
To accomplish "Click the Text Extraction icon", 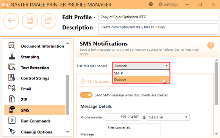I will click(12, 67).
